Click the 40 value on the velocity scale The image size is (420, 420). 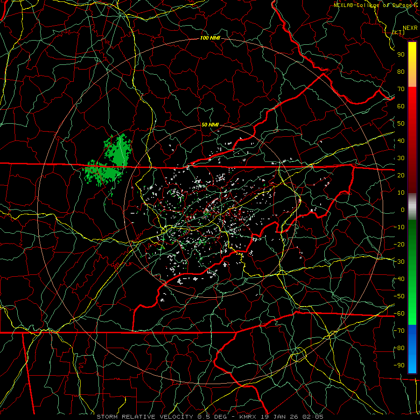point(401,140)
